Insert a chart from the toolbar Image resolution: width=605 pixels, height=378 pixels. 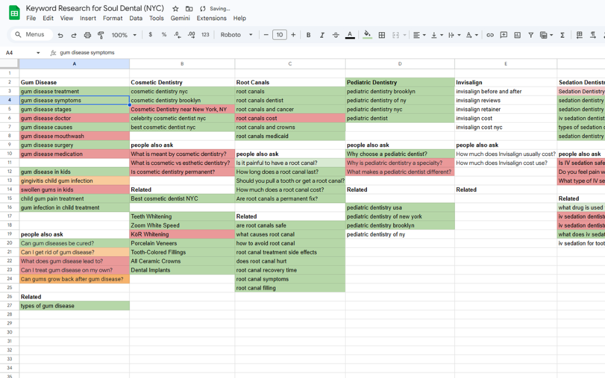pos(517,35)
